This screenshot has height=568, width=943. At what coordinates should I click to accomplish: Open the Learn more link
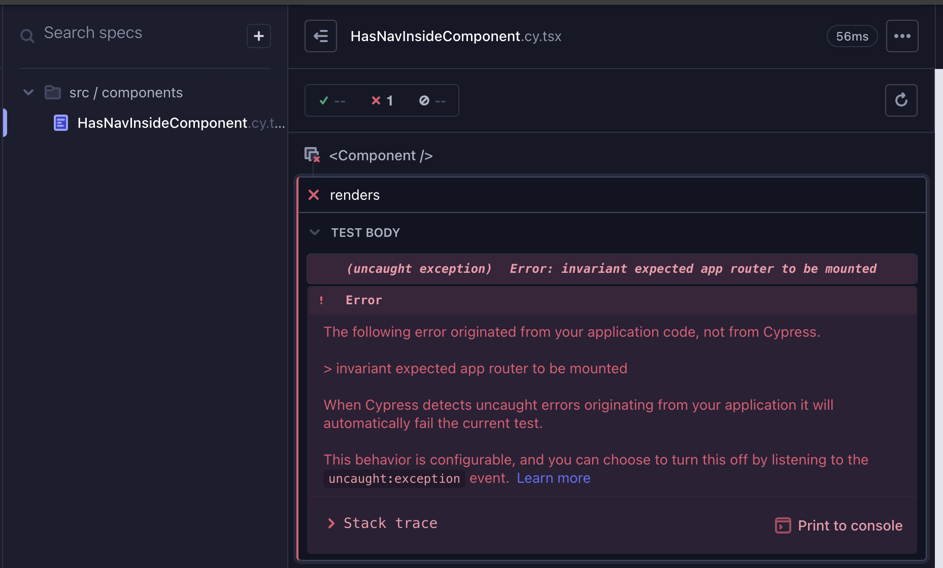[x=554, y=478]
